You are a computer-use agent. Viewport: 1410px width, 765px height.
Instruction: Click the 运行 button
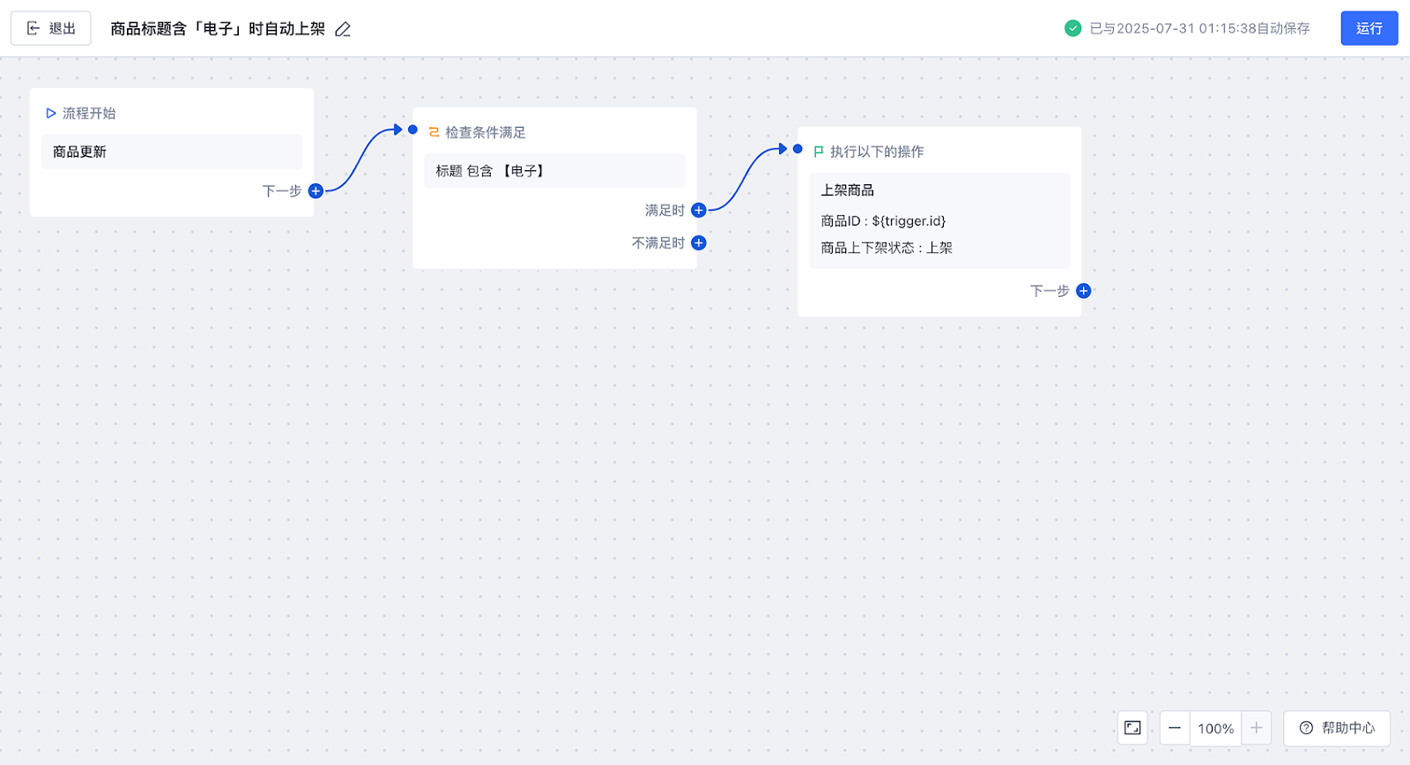pyautogui.click(x=1369, y=28)
